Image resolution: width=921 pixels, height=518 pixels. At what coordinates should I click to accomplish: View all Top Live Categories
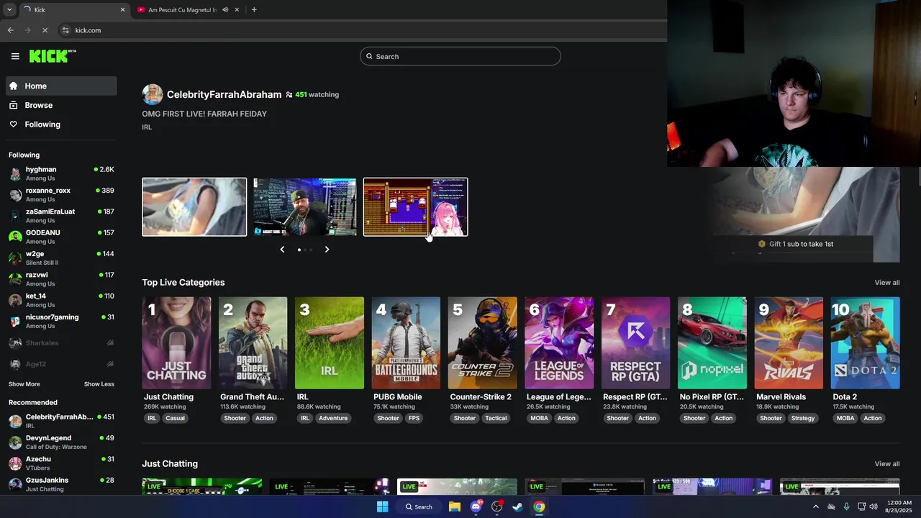coord(886,283)
